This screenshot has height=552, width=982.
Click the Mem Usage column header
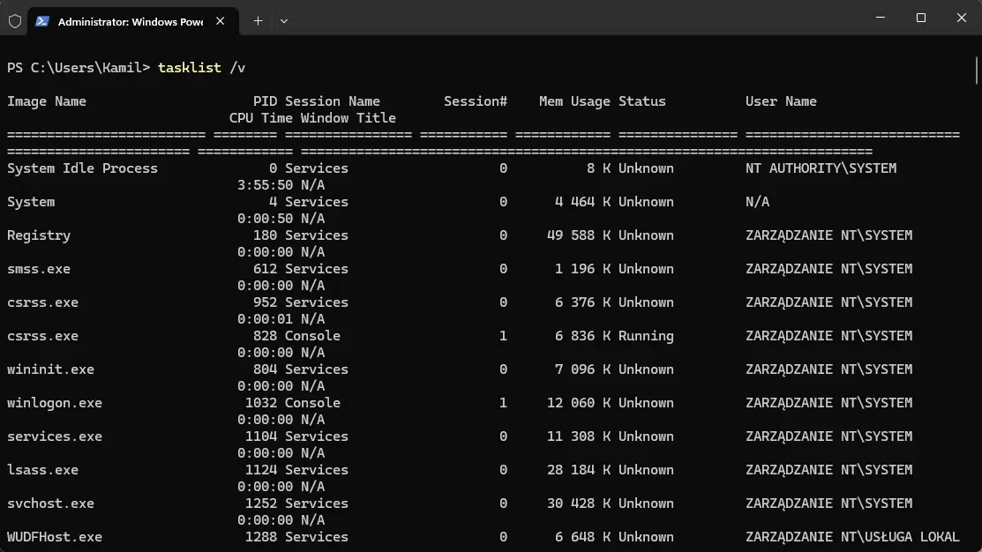tap(574, 101)
